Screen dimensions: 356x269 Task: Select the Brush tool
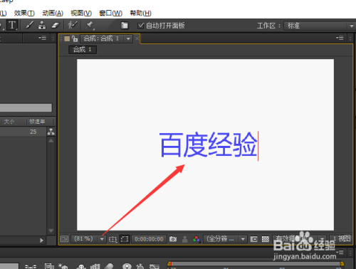(x=30, y=25)
